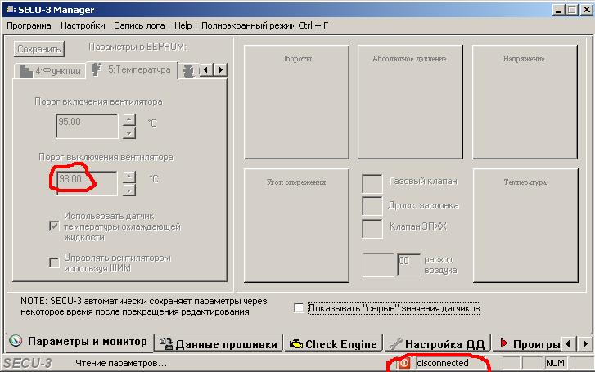Toggle coolant temperature sensor usage checkbox
Viewport: 595px width, 372px height.
[x=55, y=226]
